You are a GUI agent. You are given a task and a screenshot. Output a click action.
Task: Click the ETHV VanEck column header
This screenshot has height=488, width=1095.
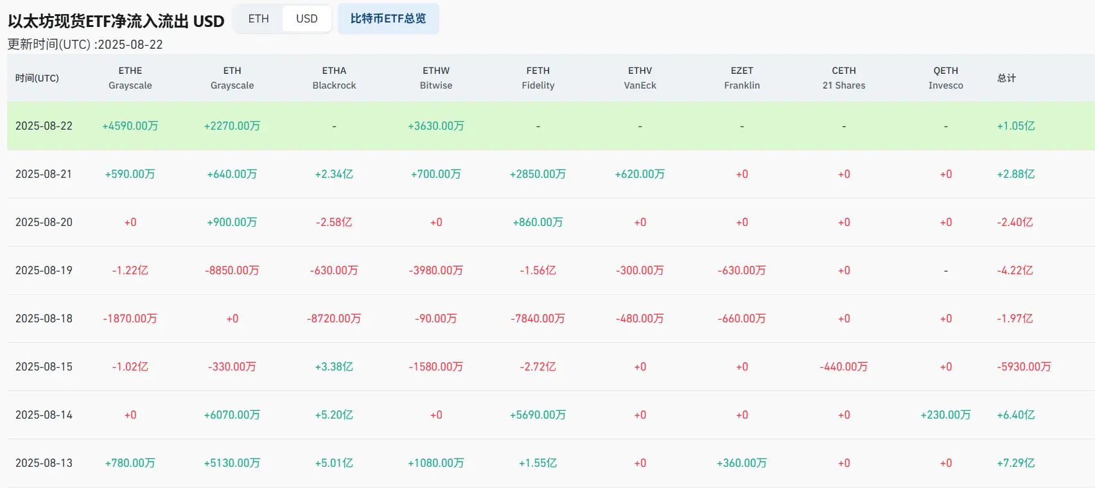click(x=640, y=78)
